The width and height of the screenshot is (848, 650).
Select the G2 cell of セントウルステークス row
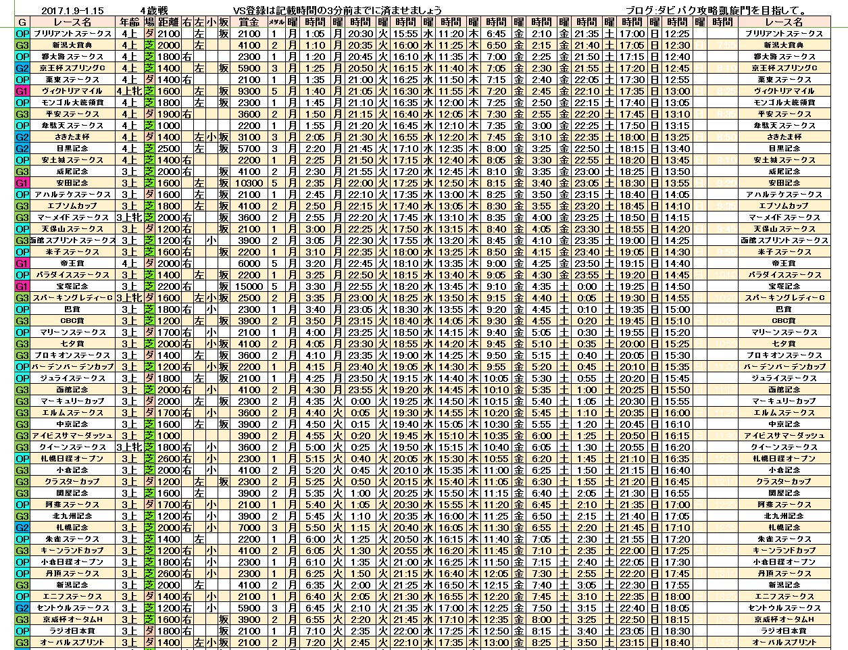22,608
